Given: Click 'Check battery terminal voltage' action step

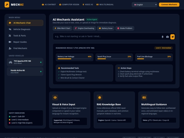Looking at the screenshot, I should 139,72.
